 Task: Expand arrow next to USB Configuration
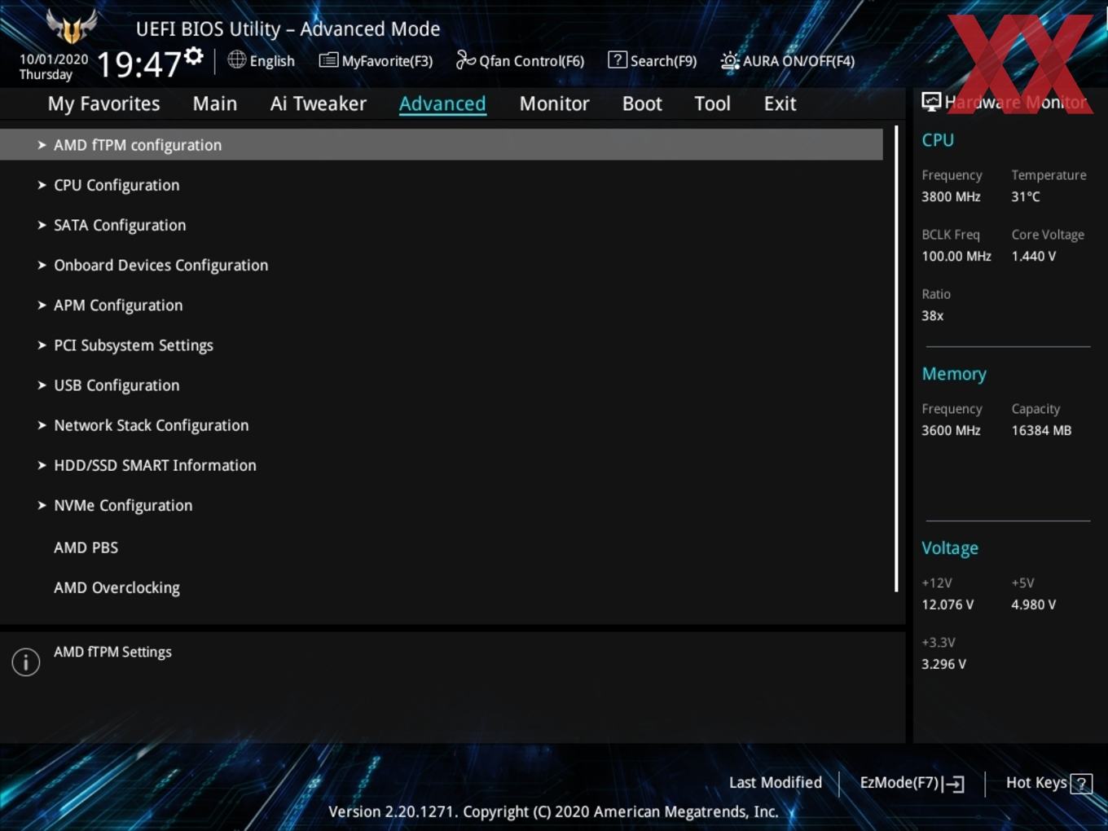(x=42, y=385)
